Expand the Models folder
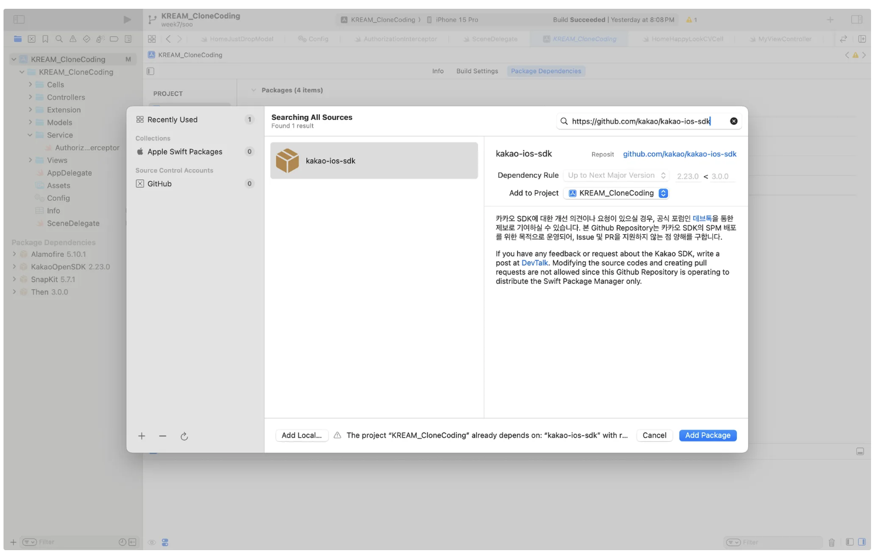881x556 pixels. [x=30, y=122]
